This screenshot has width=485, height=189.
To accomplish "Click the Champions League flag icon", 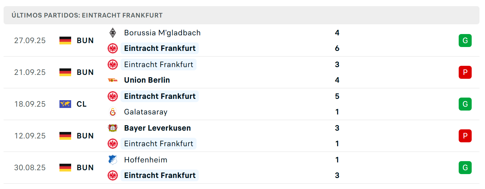I will click(65, 104).
